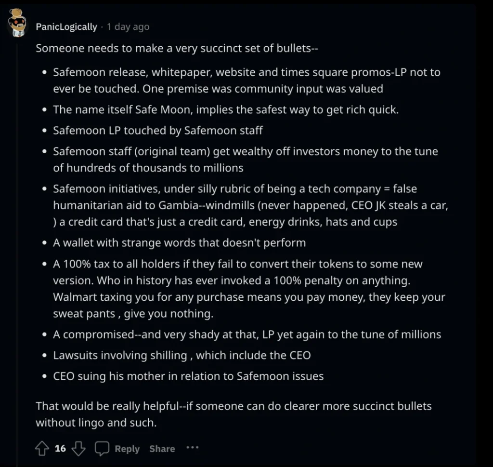Screen dimensions: 493x467
Task: Click the vote count number 16
Action: pyautogui.click(x=60, y=449)
